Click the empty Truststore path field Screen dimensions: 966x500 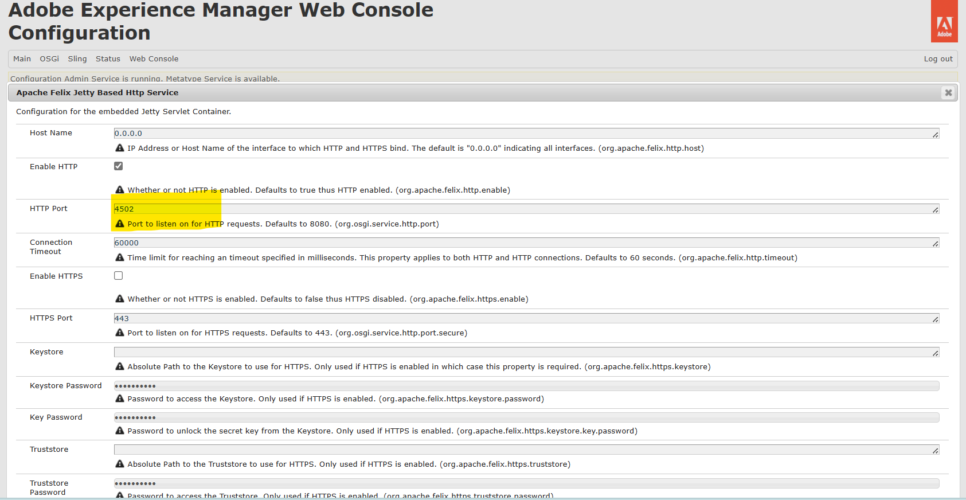pyautogui.click(x=526, y=450)
